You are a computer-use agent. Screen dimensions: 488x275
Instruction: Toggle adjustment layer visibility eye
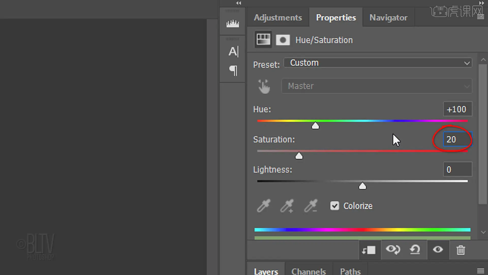click(438, 250)
